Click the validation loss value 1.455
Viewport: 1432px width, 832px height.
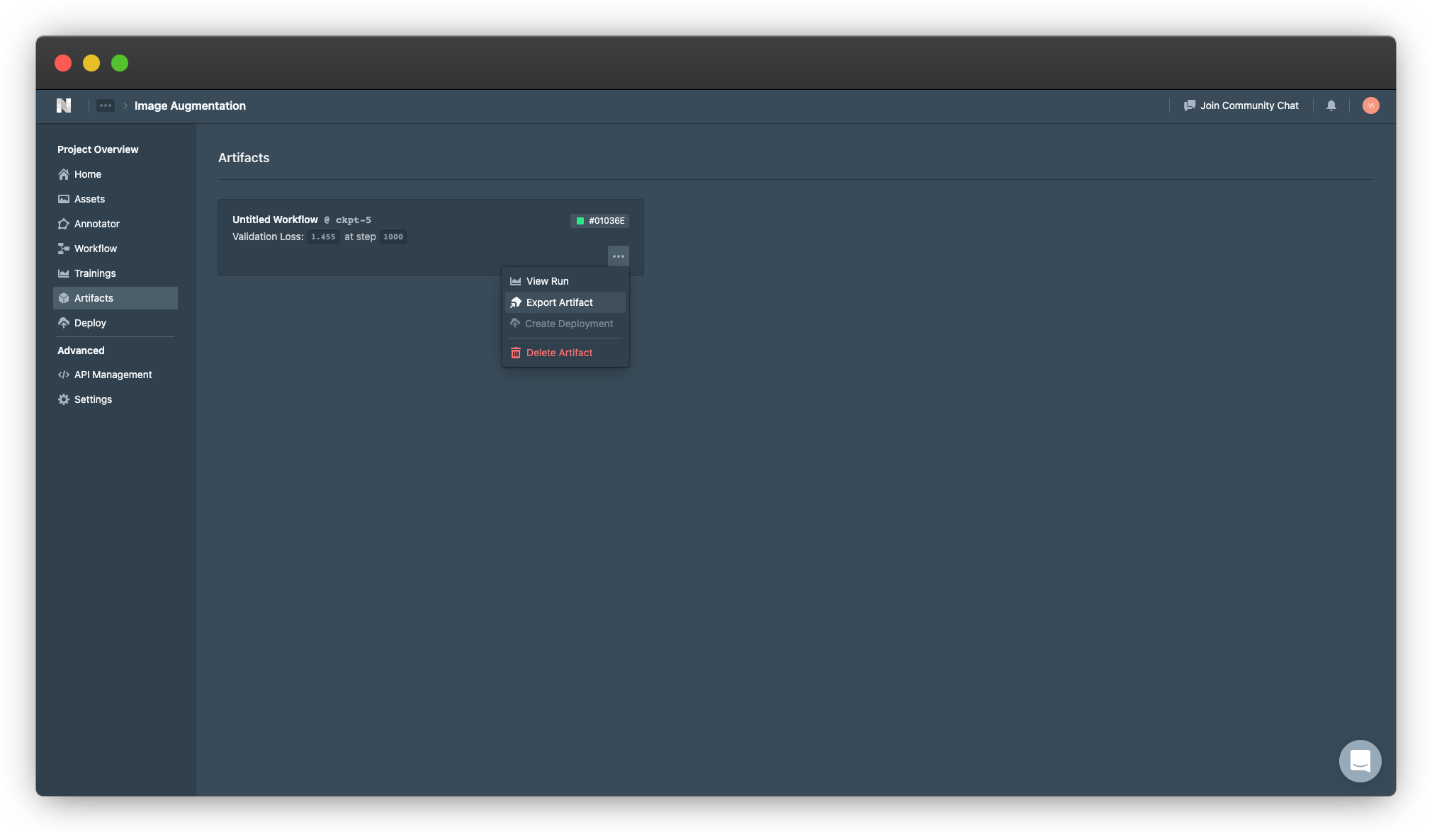pyautogui.click(x=323, y=237)
